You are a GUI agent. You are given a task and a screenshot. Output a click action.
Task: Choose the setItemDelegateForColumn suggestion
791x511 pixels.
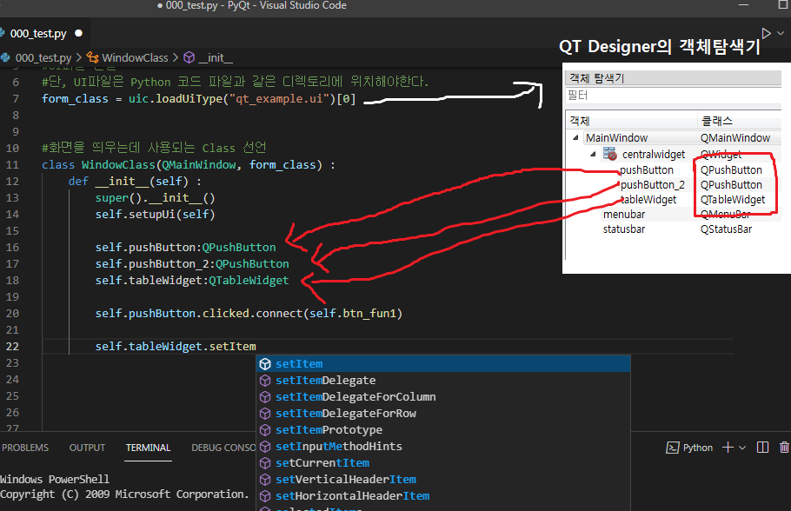443,397
